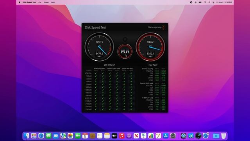This screenshot has width=250, height=141.
Task: Click the WRITE gauge dial
Action: tap(99, 47)
